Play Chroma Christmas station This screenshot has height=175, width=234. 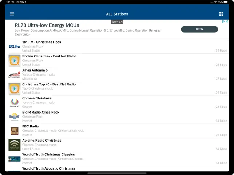coord(117,103)
